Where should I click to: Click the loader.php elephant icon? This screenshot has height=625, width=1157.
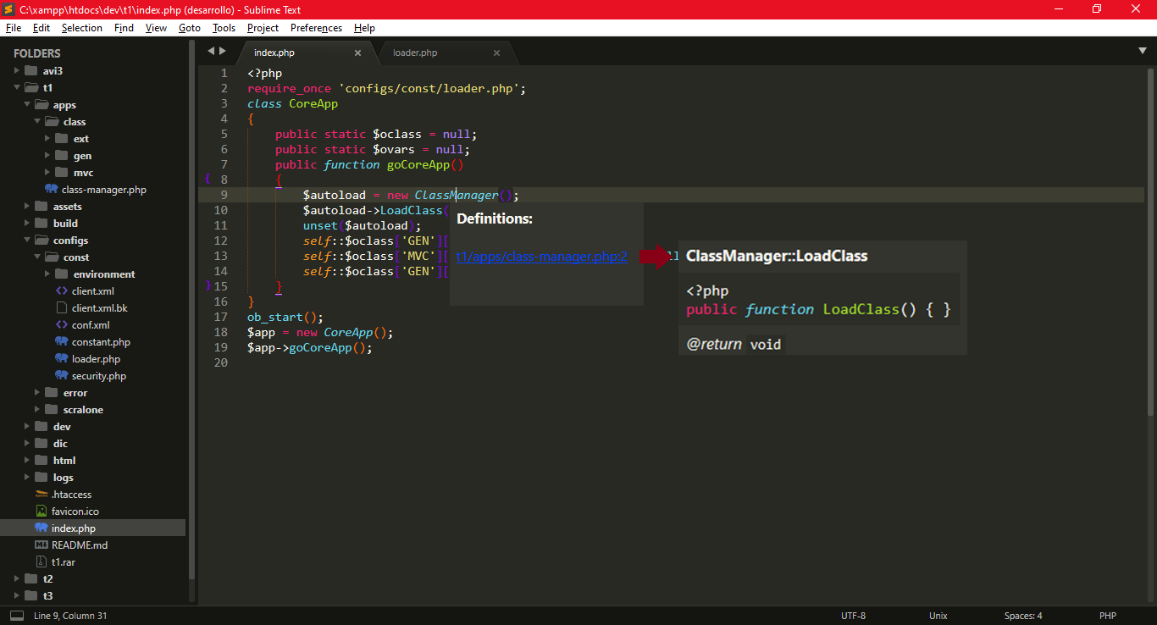[x=62, y=358]
